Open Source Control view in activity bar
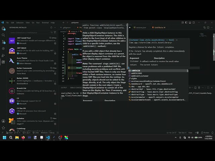Screen dimensions: 215x161 3,42
